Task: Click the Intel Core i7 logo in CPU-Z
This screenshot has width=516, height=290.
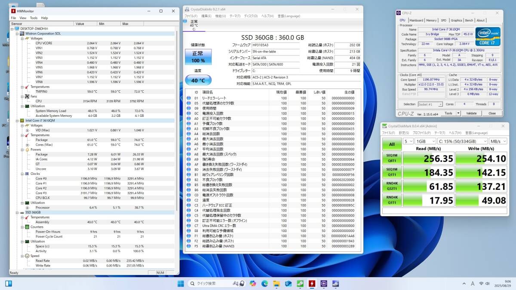Action: [487, 37]
